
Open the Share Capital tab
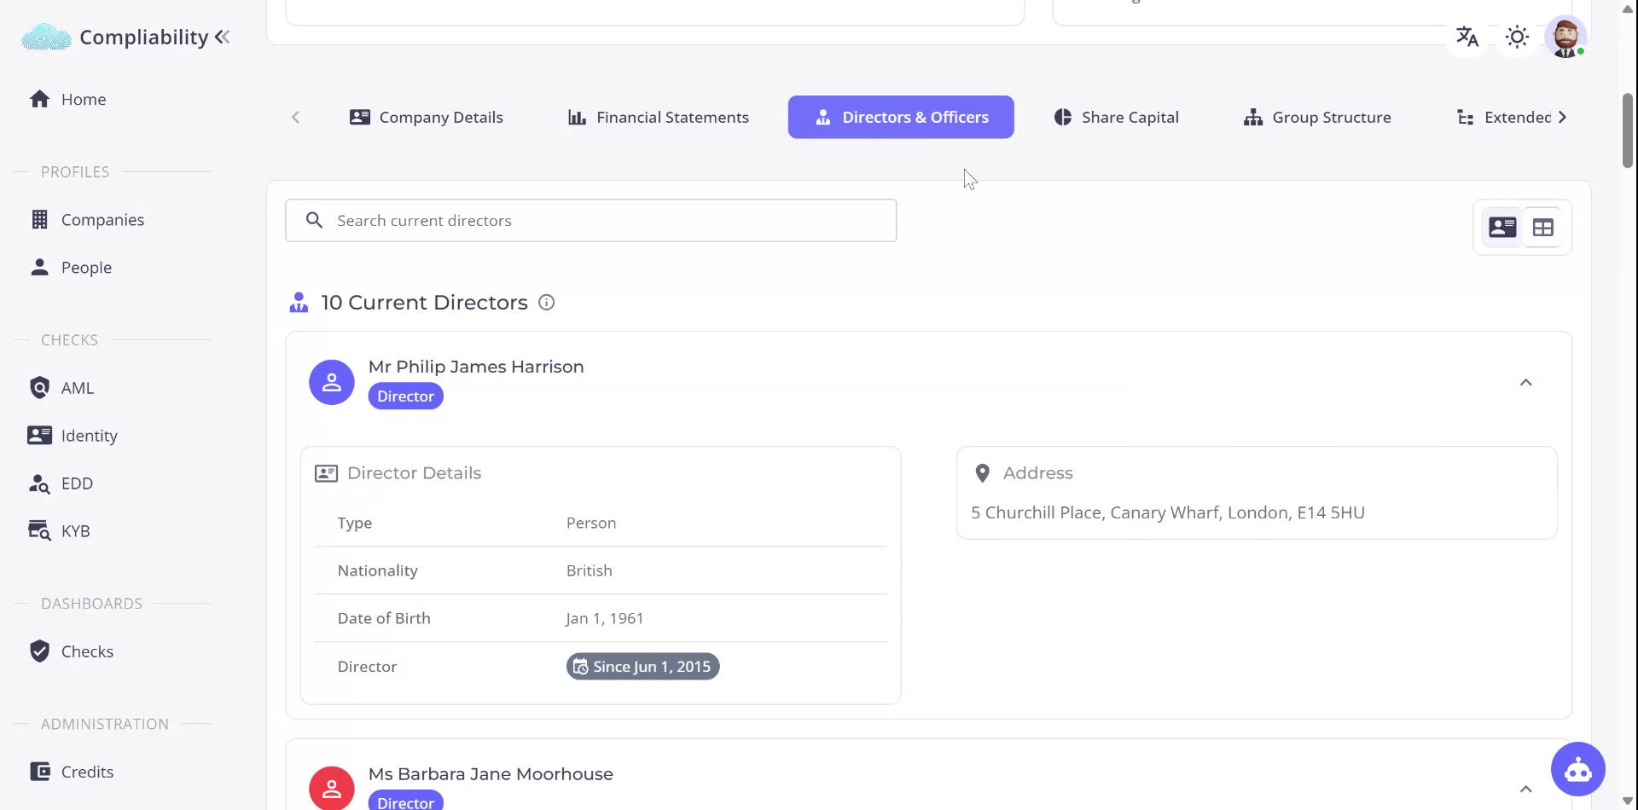(1116, 118)
